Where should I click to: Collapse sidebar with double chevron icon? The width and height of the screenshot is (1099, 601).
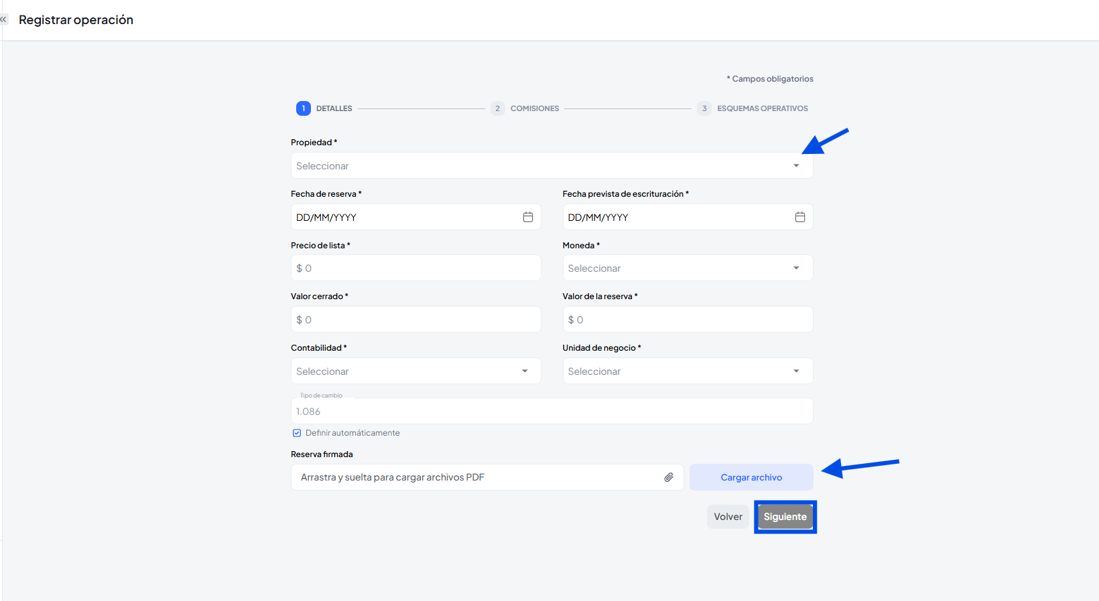click(x=3, y=20)
